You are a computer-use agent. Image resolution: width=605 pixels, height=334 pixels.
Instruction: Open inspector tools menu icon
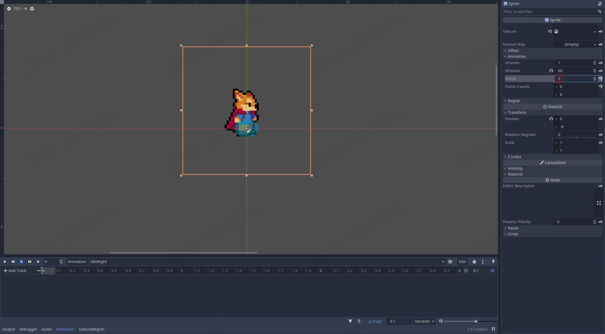pyautogui.click(x=600, y=4)
